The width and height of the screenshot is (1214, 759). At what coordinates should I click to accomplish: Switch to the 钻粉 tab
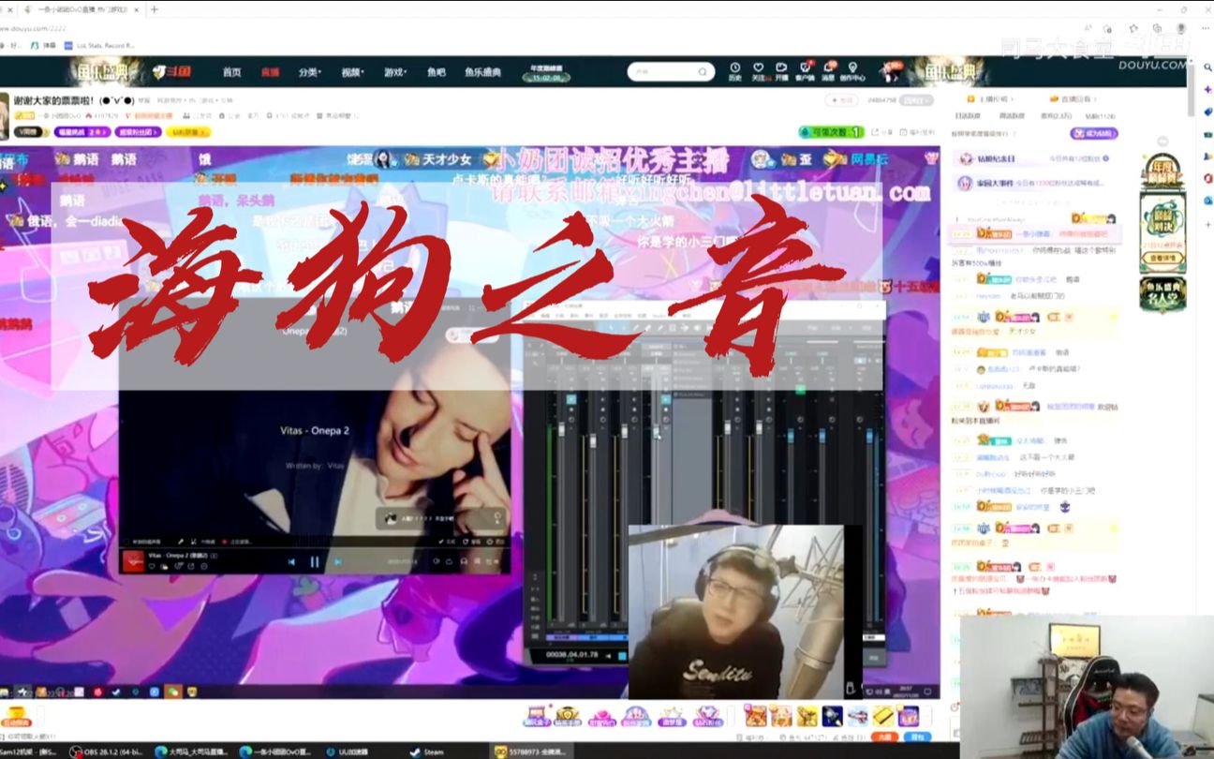pyautogui.click(x=1100, y=116)
